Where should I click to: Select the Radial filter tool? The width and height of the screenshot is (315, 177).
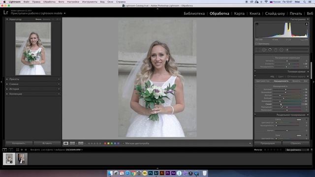[x=282, y=50]
